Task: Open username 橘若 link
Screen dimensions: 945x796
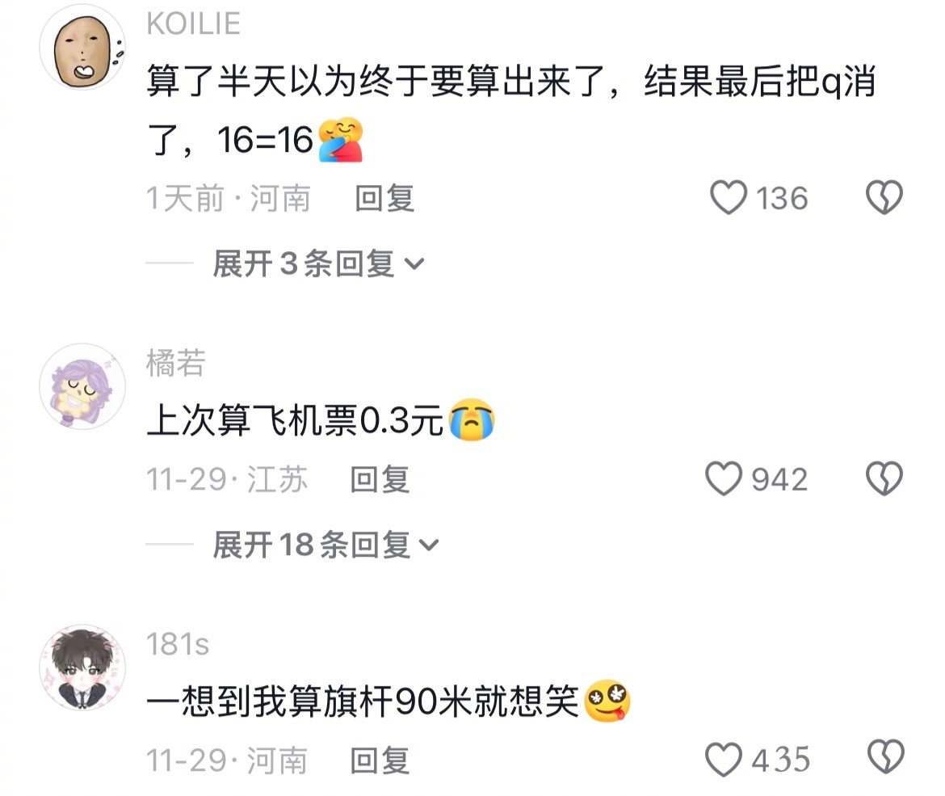Action: click(176, 363)
